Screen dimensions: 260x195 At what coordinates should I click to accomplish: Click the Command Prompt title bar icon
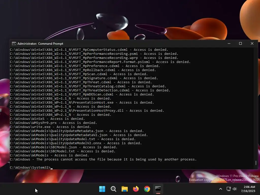[x=14, y=44]
